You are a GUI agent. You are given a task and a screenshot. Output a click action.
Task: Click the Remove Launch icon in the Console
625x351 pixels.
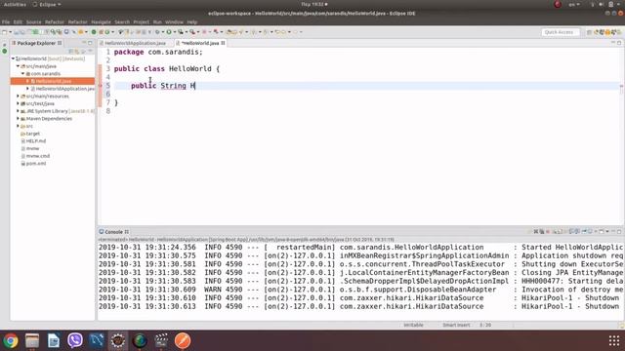pos(536,232)
